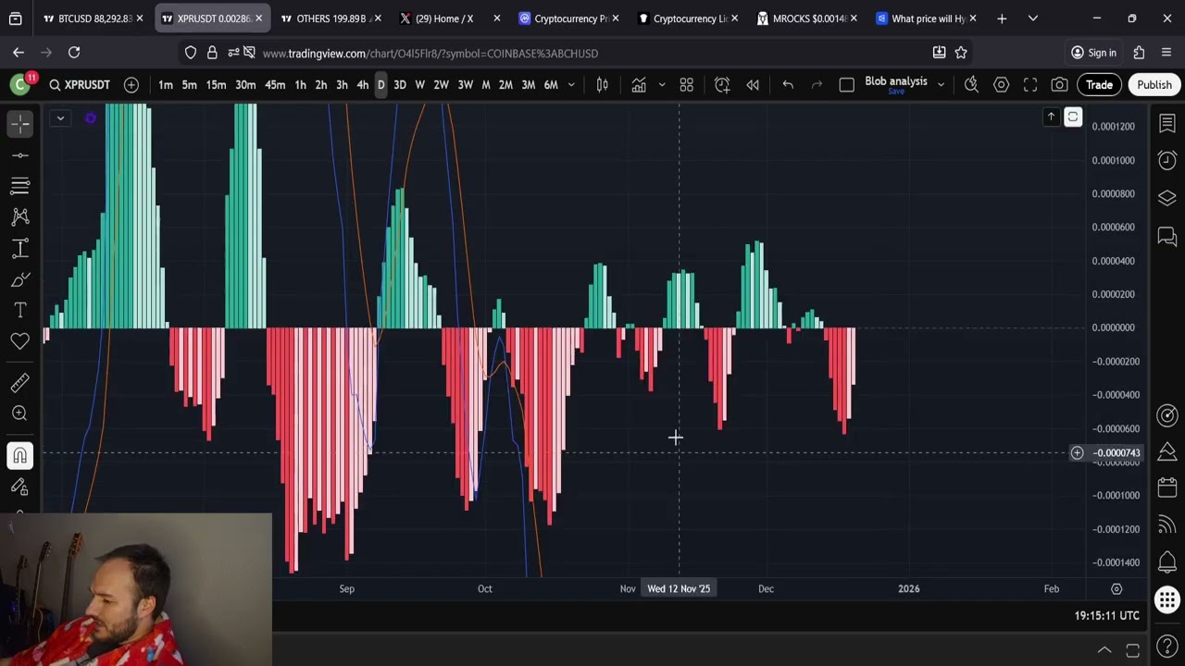Image resolution: width=1185 pixels, height=666 pixels.
Task: Switch to the 15m timeframe
Action: coord(216,85)
